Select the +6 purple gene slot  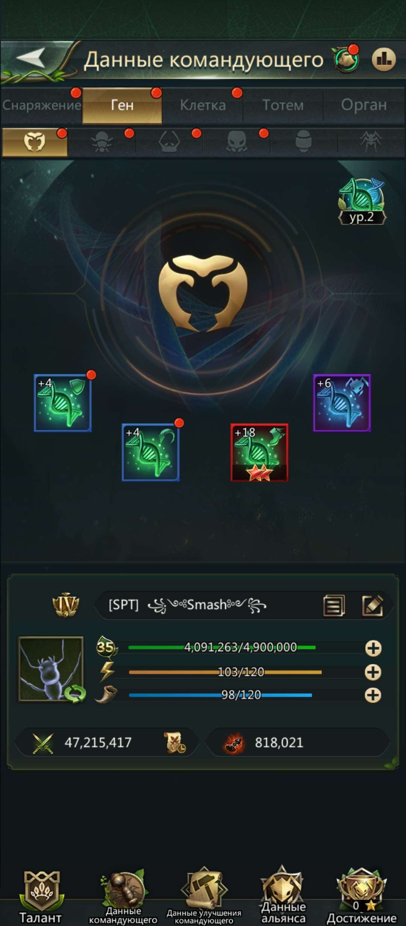point(342,403)
